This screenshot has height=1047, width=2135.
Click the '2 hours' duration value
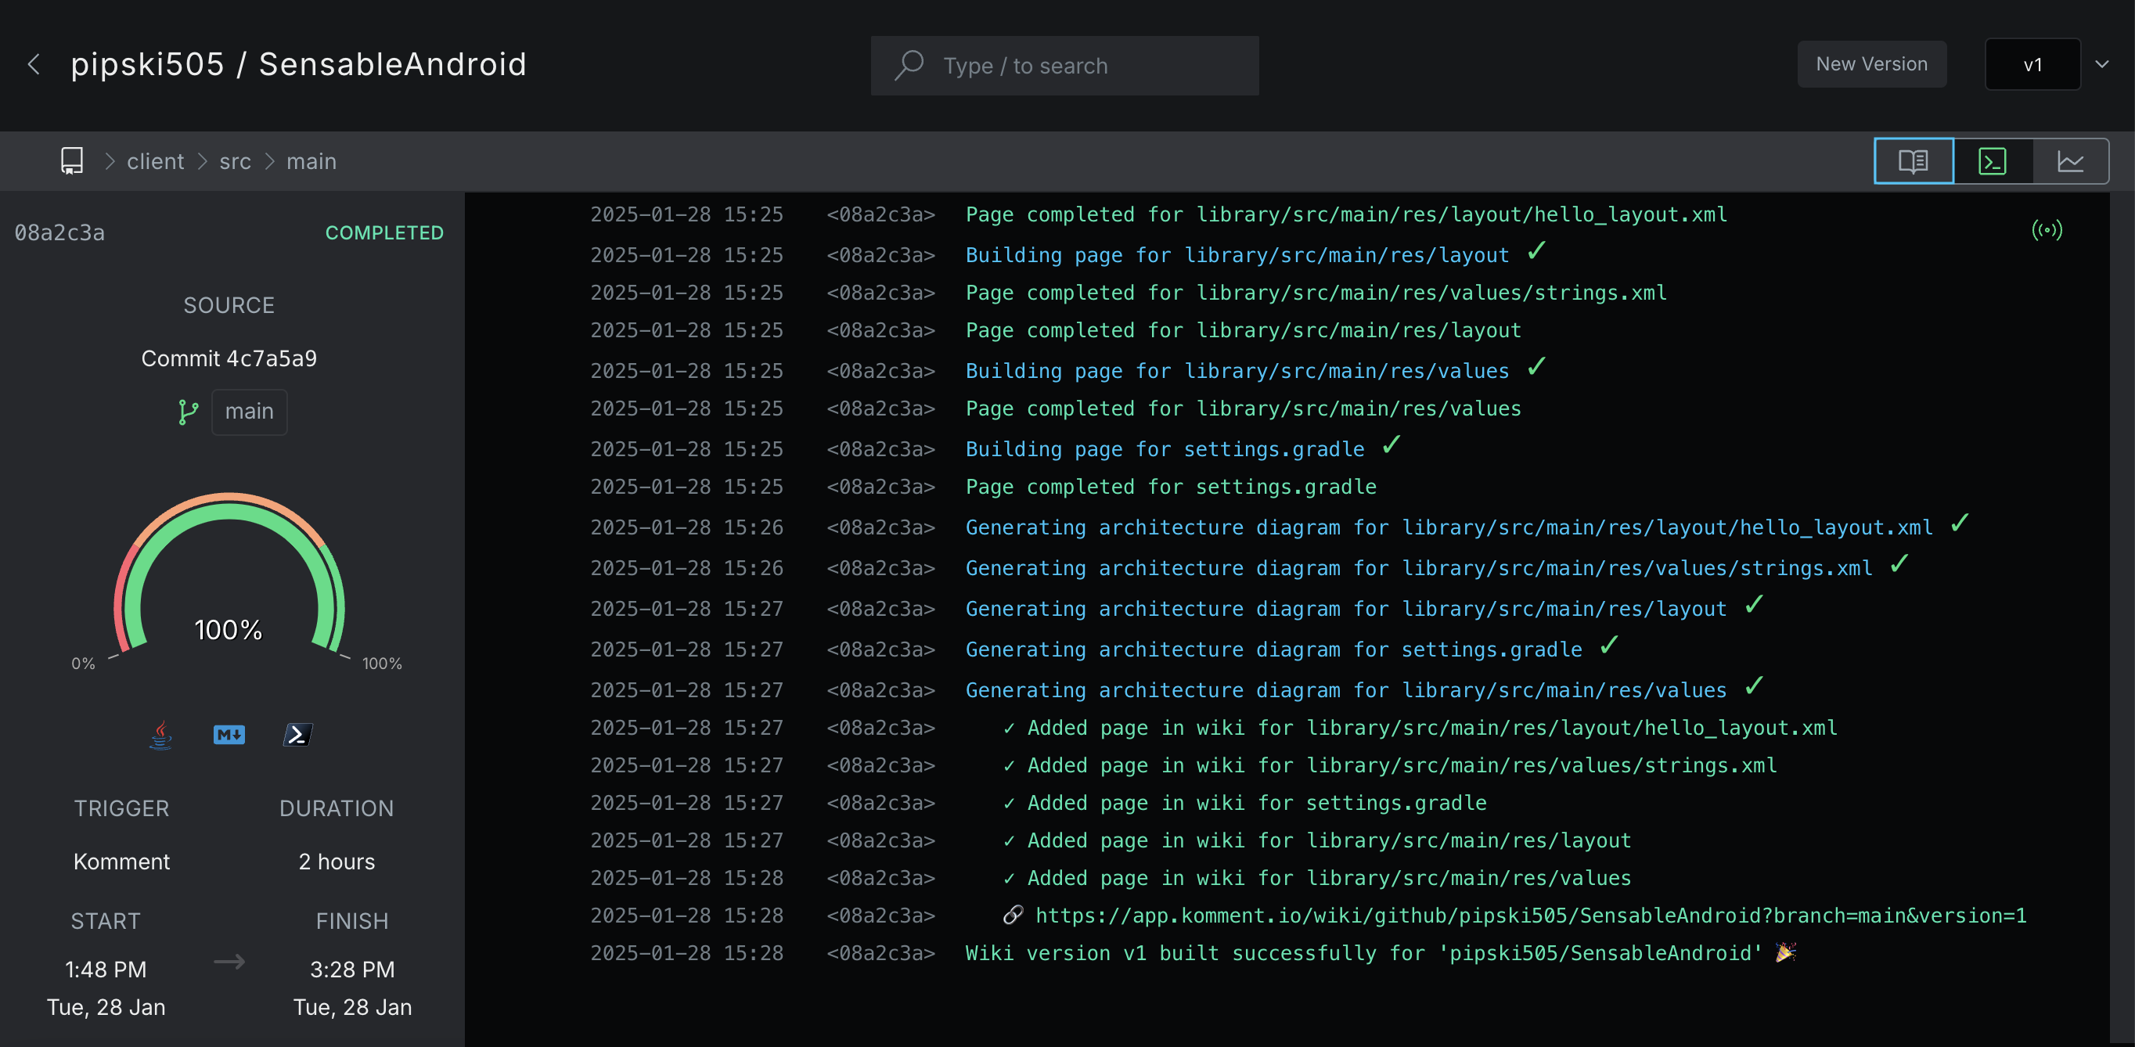pos(337,862)
